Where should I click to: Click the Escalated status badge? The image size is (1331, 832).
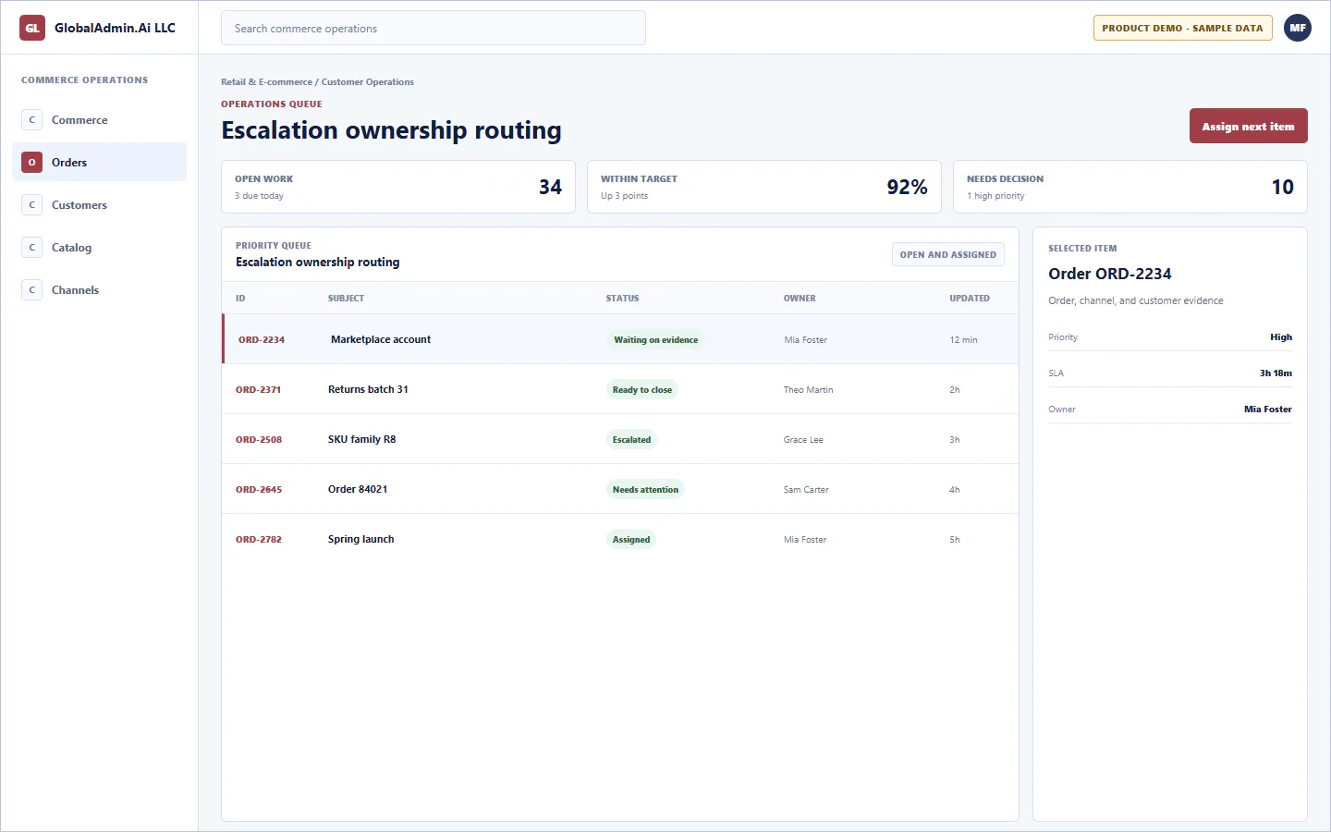click(x=631, y=440)
